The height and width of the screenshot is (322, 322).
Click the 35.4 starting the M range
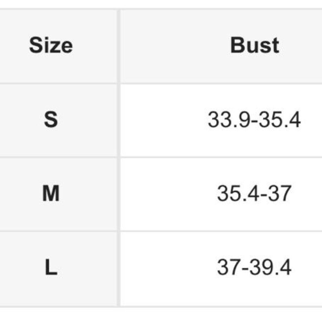point(238,193)
